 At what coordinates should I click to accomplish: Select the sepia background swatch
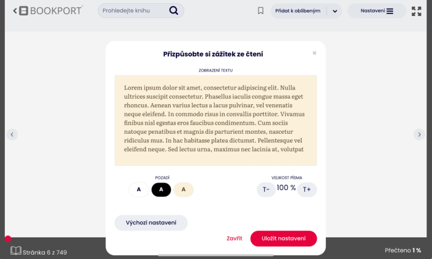183,189
